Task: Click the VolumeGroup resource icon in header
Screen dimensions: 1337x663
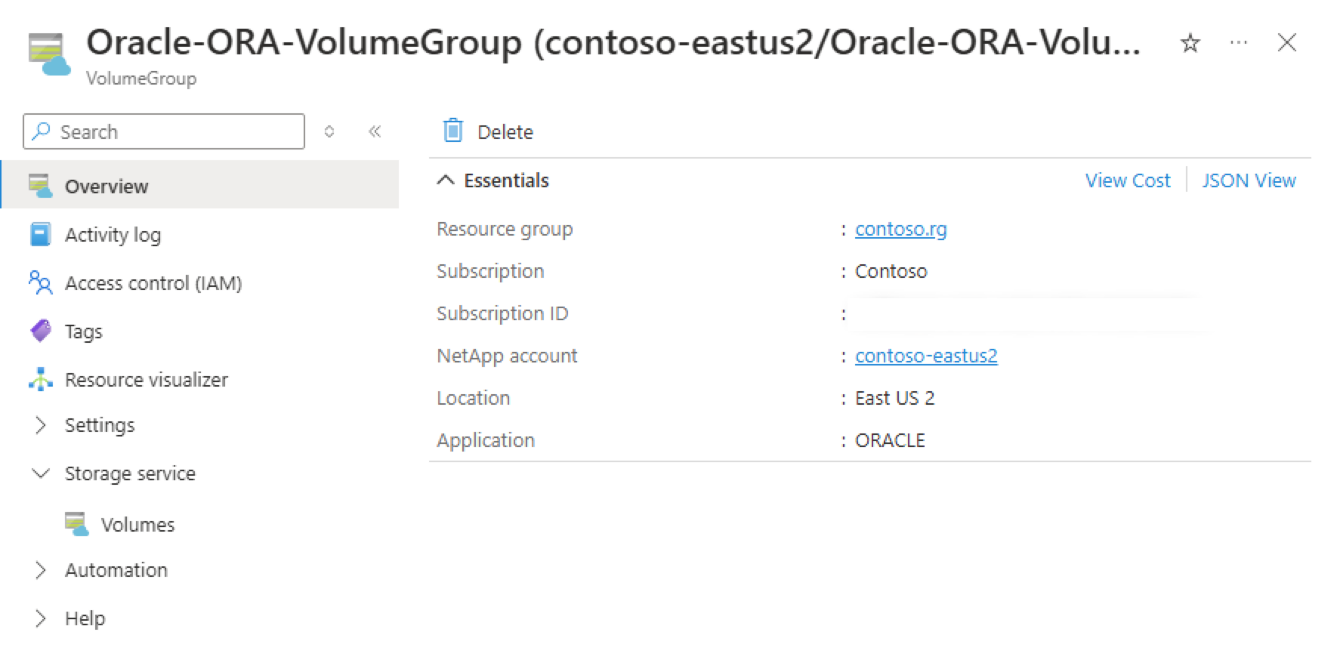Action: click(x=49, y=54)
